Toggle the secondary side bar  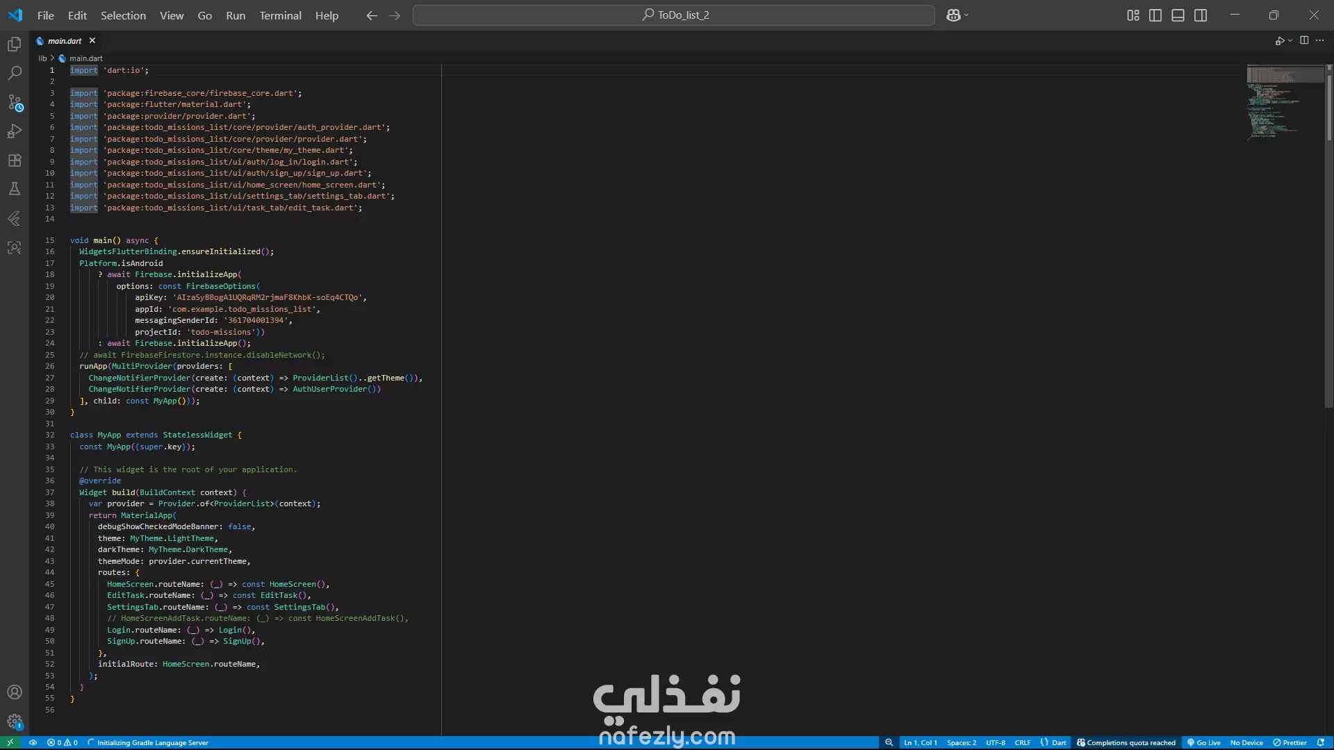pos(1201,15)
